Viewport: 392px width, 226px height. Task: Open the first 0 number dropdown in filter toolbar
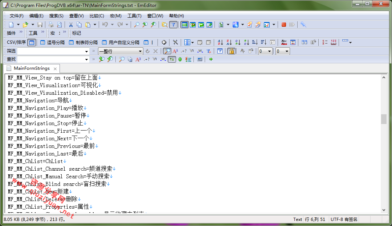pyautogui.click(x=269, y=51)
